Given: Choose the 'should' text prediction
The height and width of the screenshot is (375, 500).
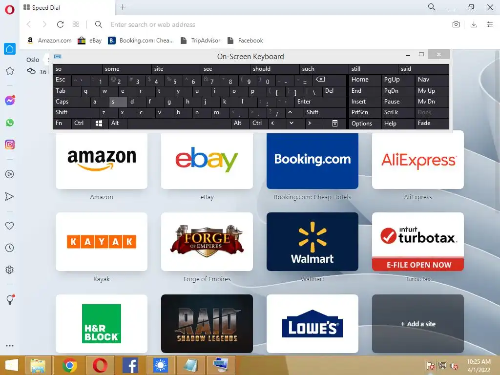Looking at the screenshot, I should click(275, 69).
